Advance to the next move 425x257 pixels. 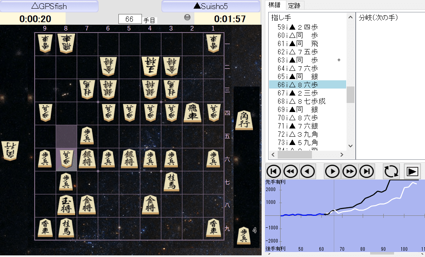(332, 171)
